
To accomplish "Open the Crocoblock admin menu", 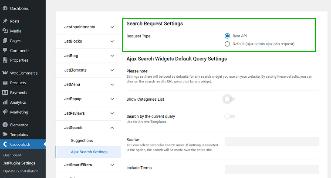I will 23,144.
